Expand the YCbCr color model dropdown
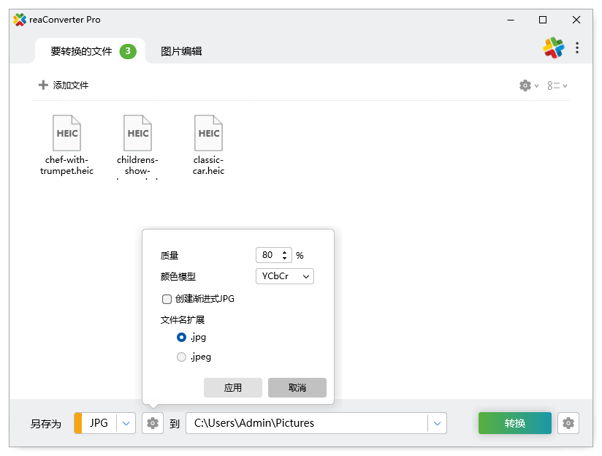 pos(284,276)
